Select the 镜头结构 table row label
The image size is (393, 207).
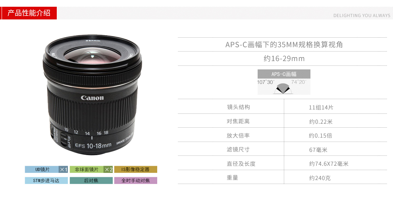click(238, 107)
